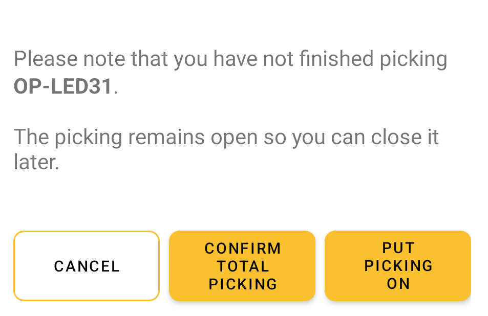Click the bold OP-LED31 picking reference
The image size is (488, 316).
(63, 86)
